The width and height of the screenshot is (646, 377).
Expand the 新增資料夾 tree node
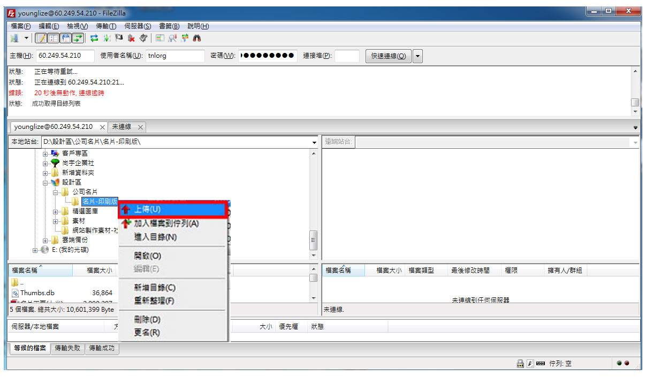pos(45,173)
